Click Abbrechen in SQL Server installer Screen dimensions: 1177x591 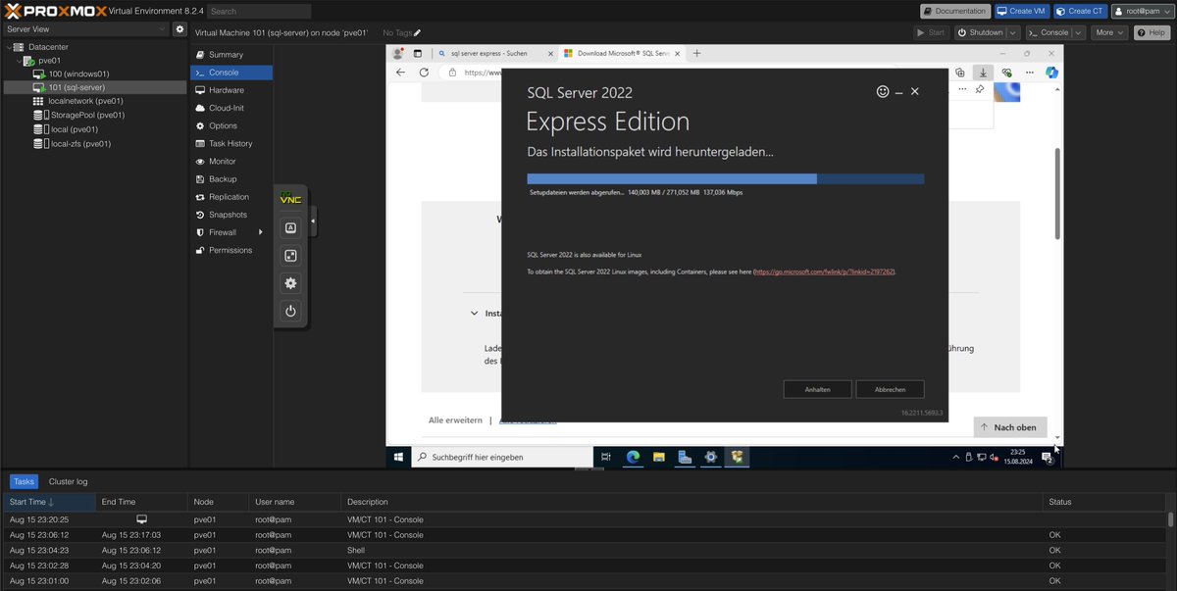(890, 389)
